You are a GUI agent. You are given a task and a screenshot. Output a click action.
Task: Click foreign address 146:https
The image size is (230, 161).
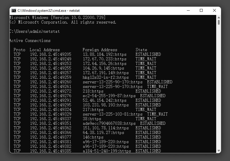coord(93,137)
